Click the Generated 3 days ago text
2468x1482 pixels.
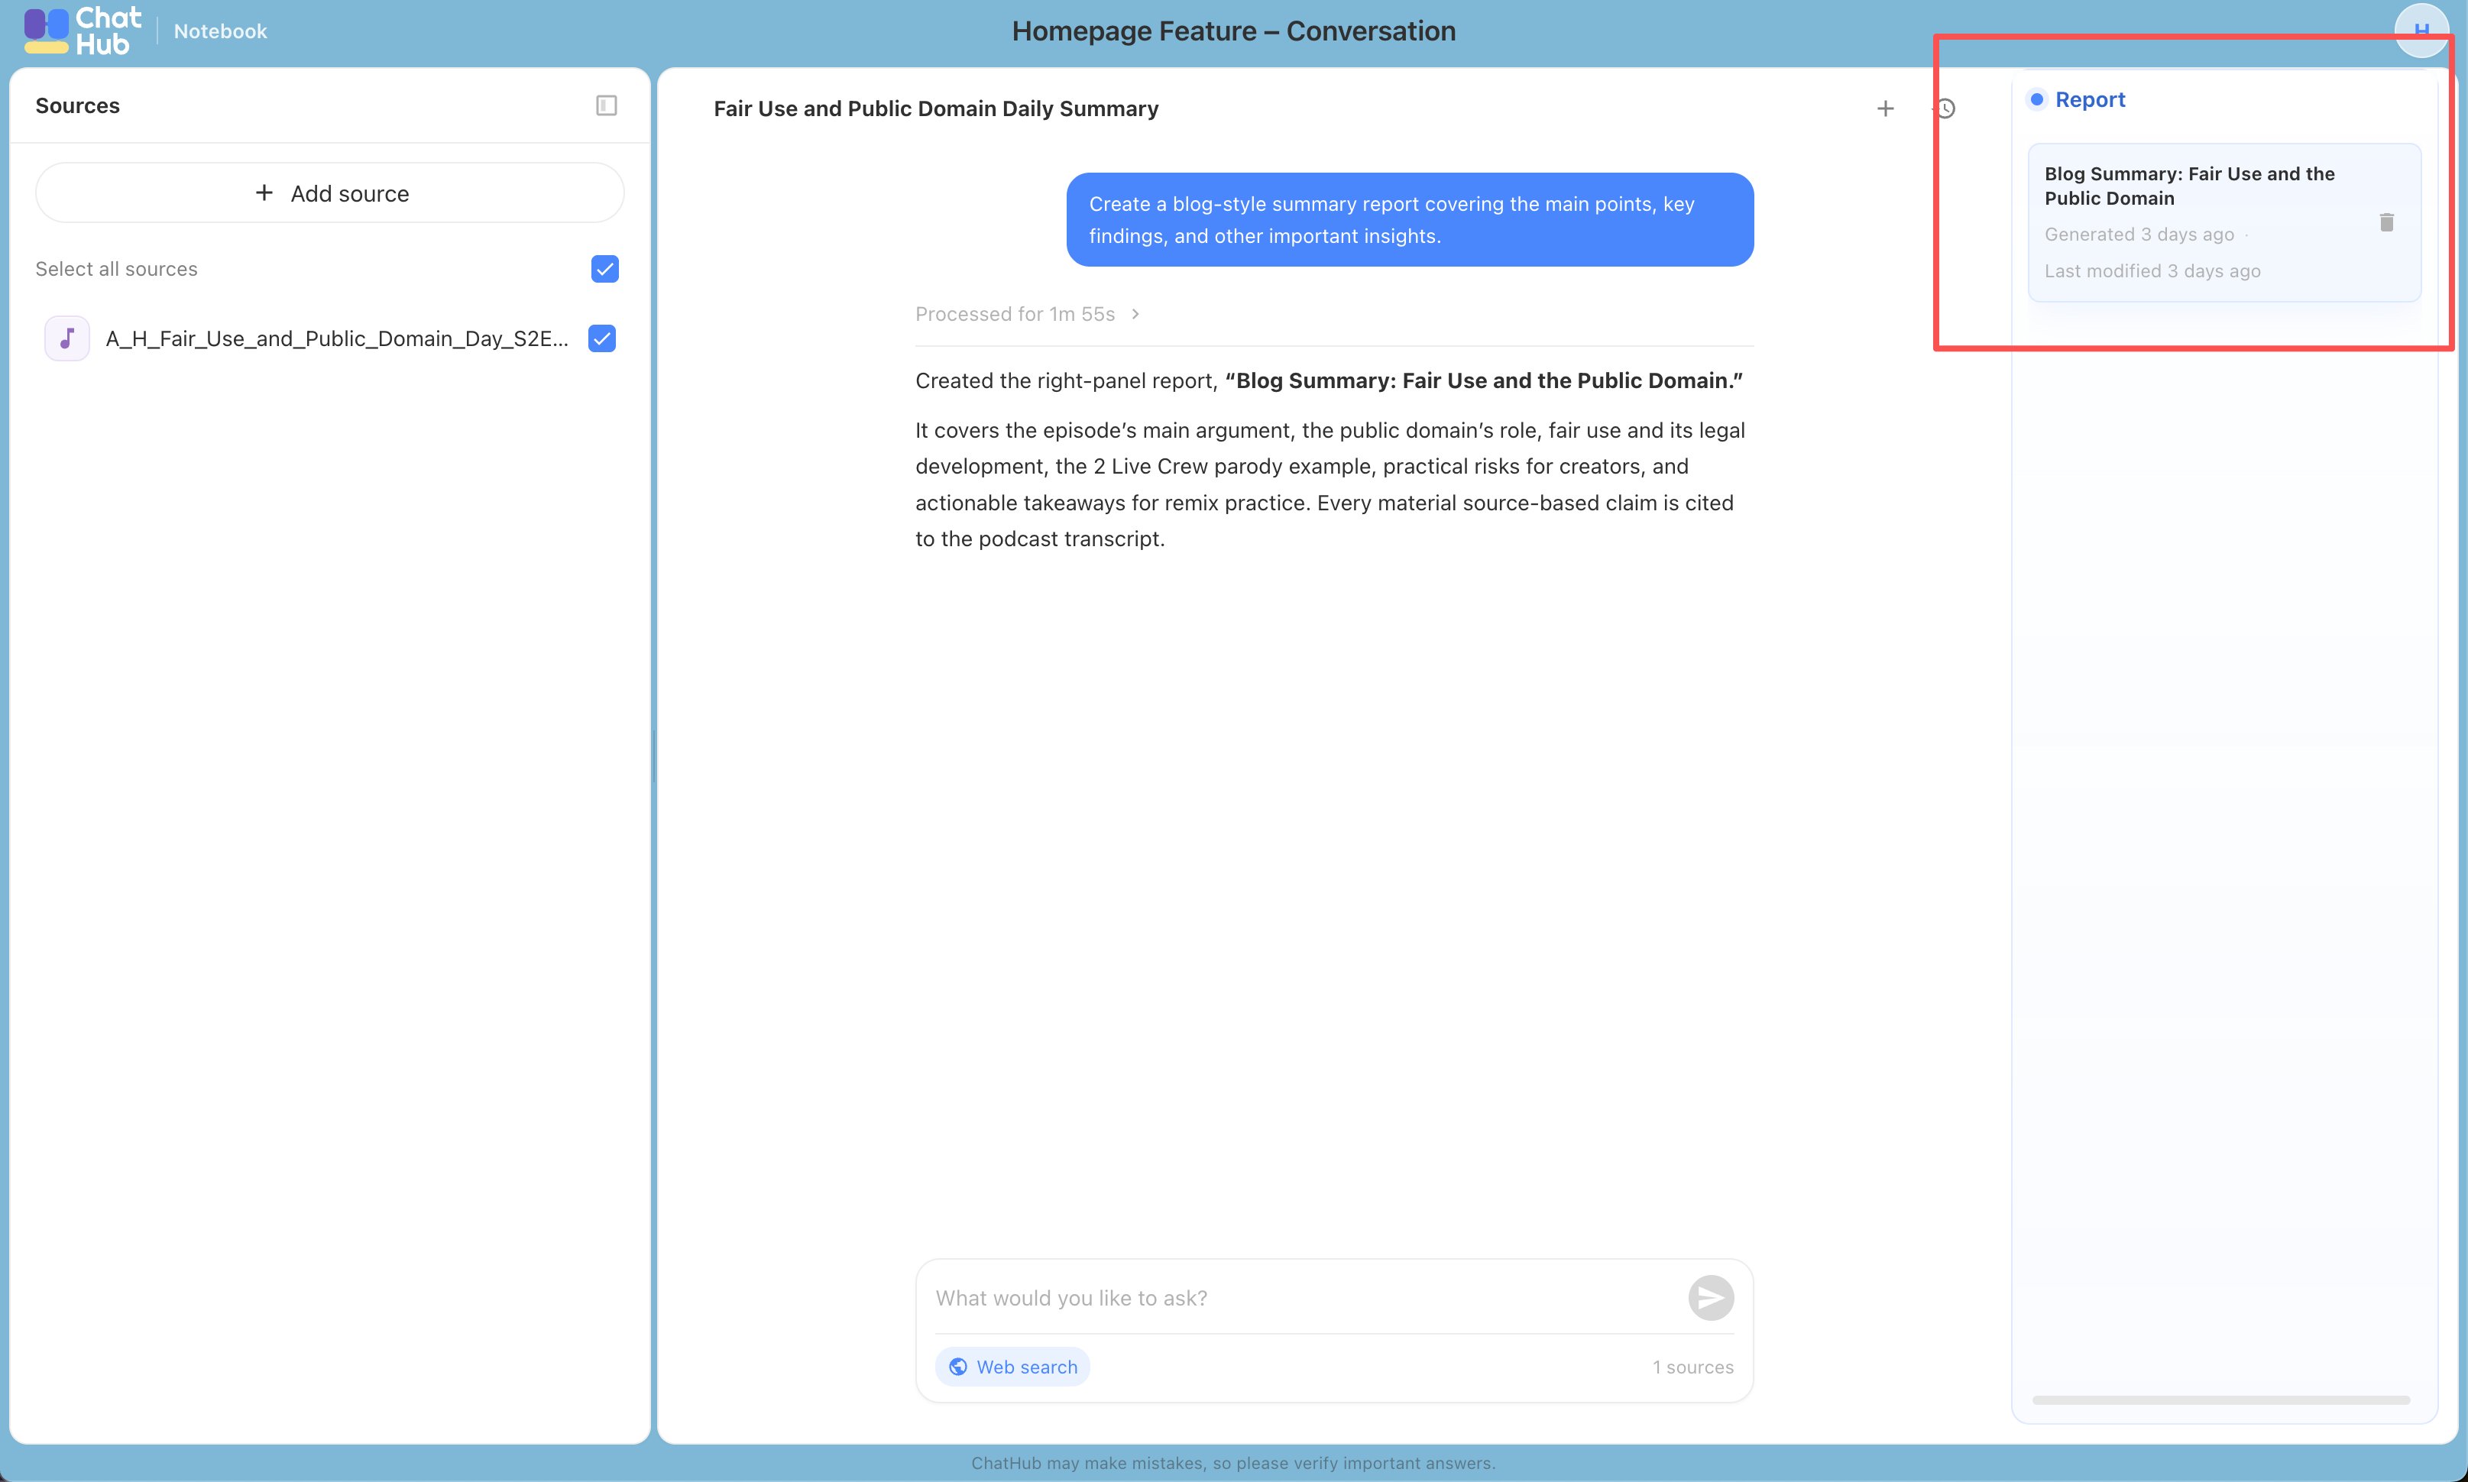[x=2139, y=234]
